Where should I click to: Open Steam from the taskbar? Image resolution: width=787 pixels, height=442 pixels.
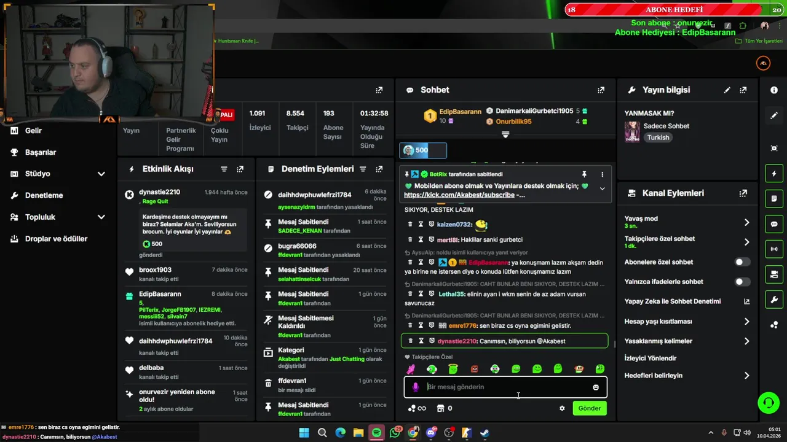pyautogui.click(x=484, y=433)
